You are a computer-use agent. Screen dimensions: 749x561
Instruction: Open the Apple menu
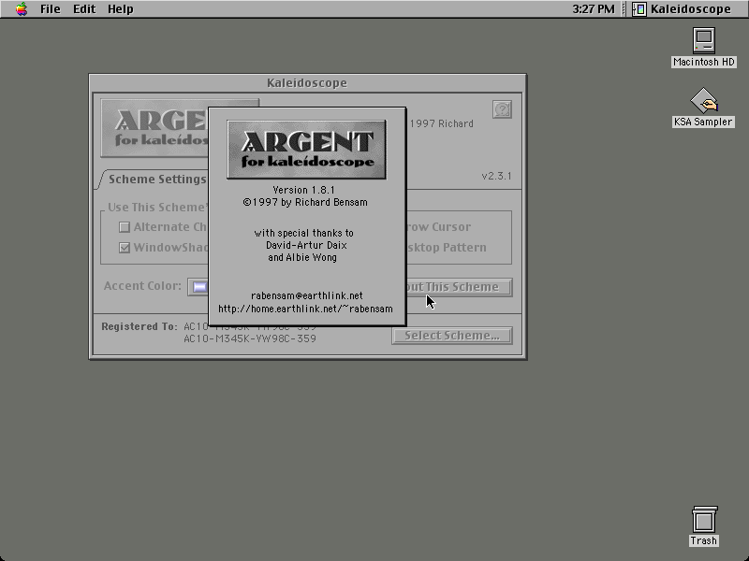point(22,9)
